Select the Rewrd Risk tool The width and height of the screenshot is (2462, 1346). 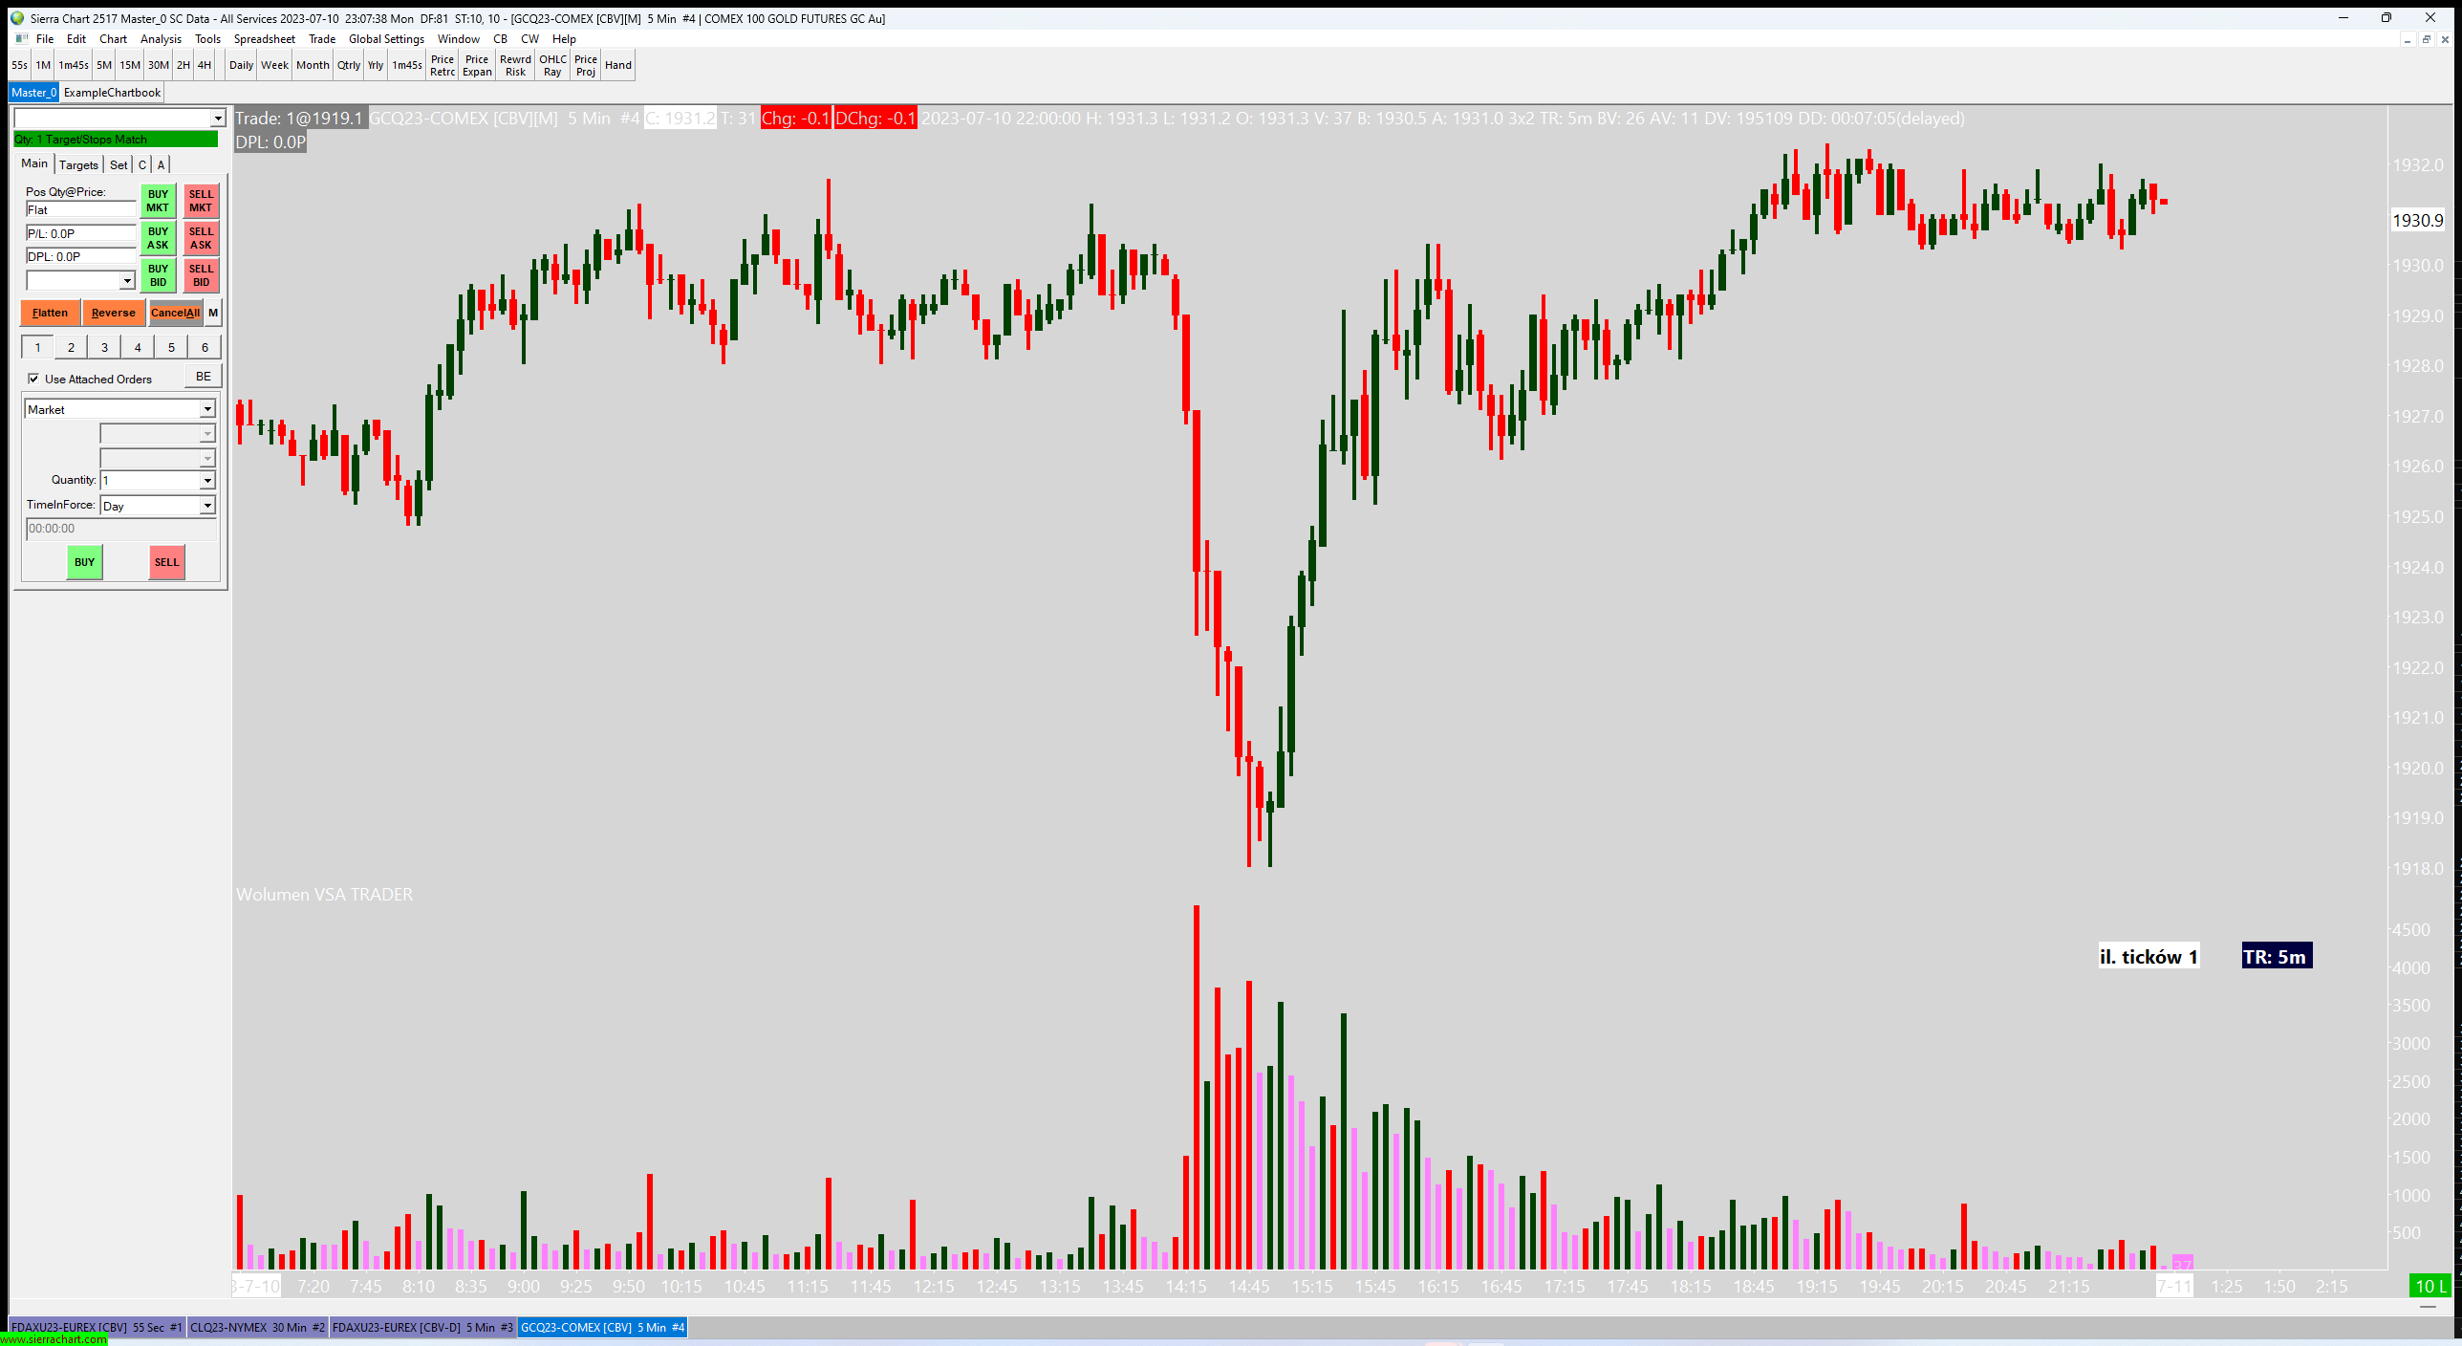pyautogui.click(x=515, y=65)
